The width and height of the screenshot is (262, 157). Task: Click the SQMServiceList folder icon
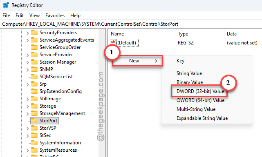click(x=34, y=77)
